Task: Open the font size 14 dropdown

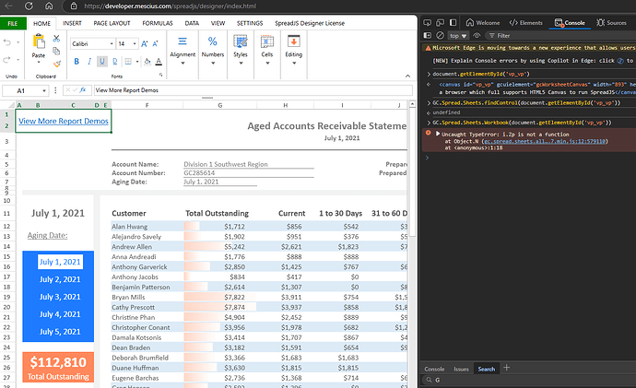Action: 135,44
